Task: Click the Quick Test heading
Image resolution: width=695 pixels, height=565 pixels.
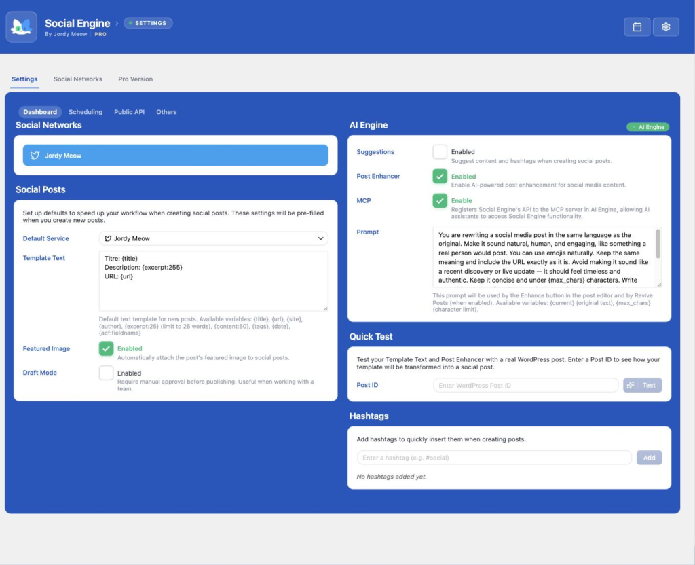Action: click(x=371, y=337)
